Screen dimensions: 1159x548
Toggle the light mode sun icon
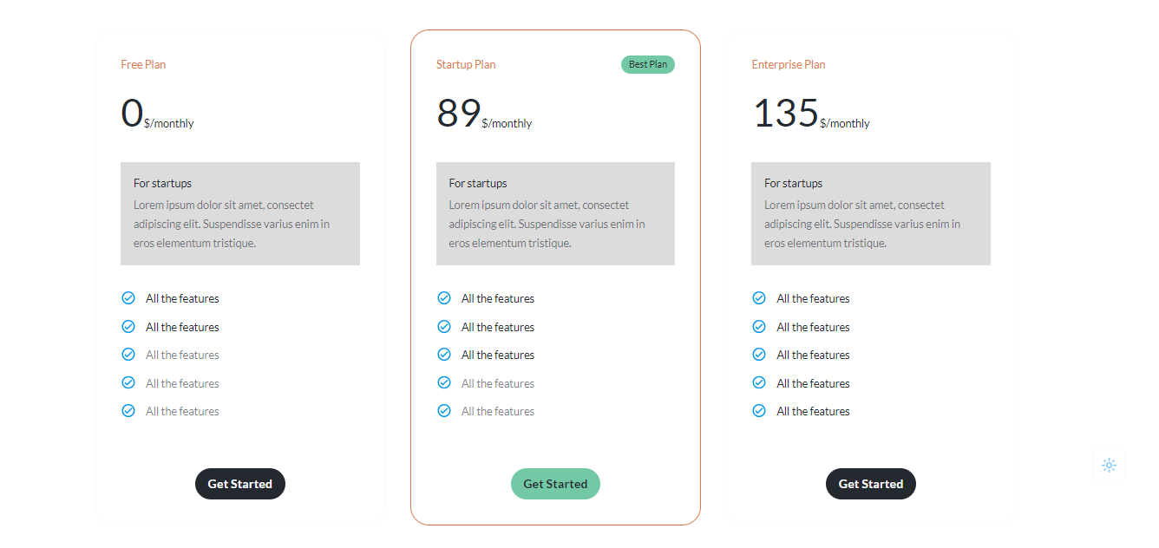(x=1109, y=465)
